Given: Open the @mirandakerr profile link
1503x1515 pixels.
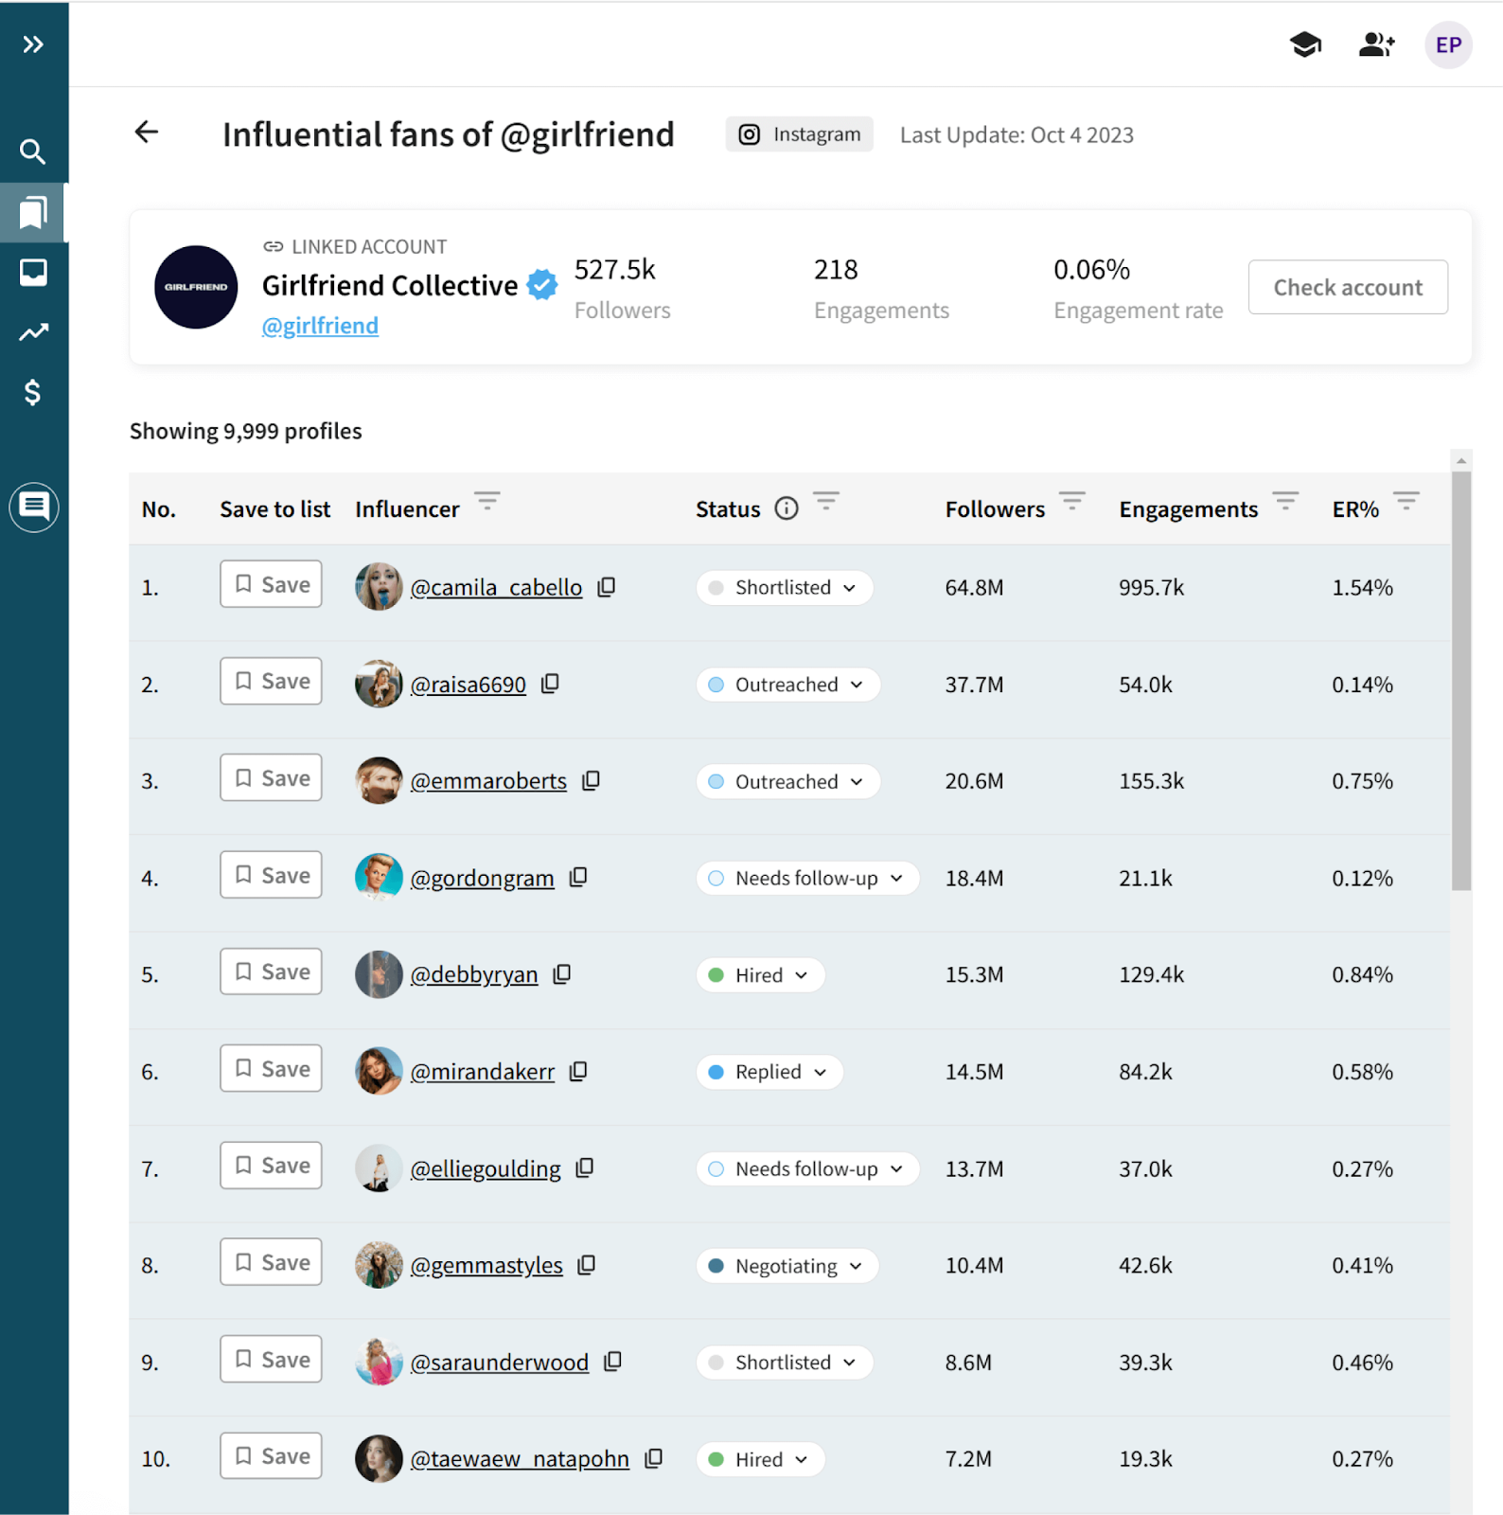Looking at the screenshot, I should point(483,1072).
